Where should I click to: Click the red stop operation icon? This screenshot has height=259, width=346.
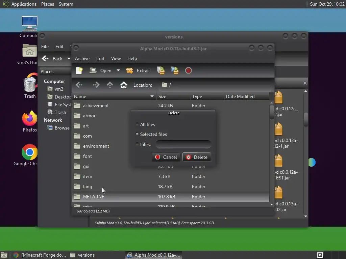(189, 70)
